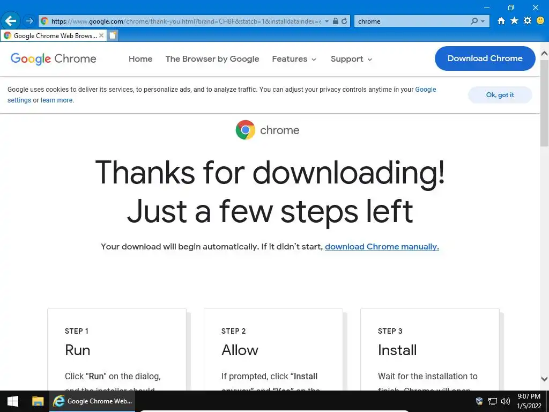The image size is (549, 412).
Task: Click the Download Chrome button
Action: point(485,58)
